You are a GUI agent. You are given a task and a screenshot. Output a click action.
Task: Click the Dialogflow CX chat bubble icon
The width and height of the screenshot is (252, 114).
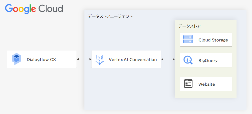point(17,59)
